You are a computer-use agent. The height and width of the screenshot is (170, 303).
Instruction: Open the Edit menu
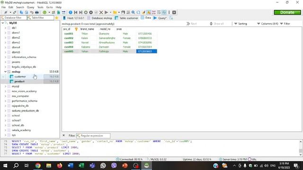[x=10, y=7]
